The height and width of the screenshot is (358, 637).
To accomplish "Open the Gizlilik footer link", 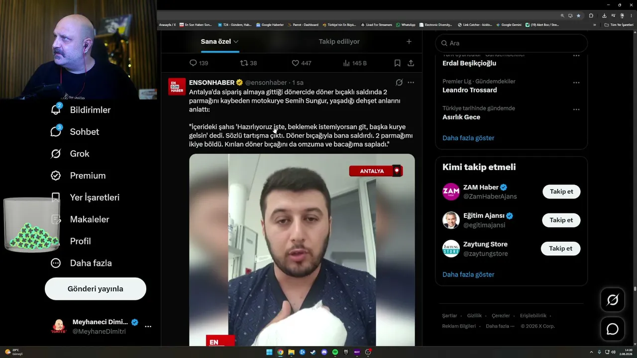I will [474, 316].
